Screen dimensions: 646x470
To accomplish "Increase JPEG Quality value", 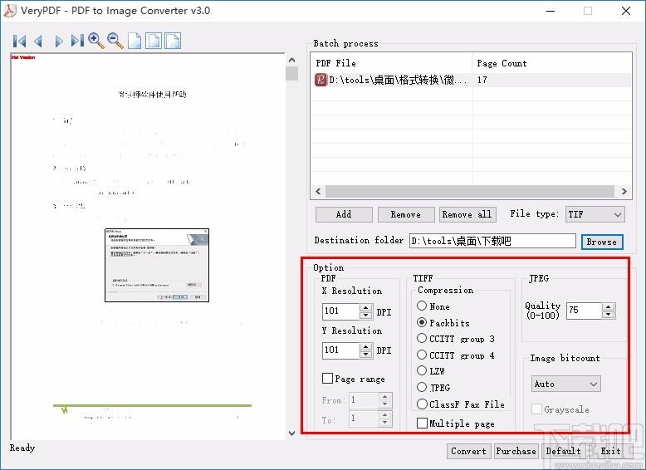I will tap(609, 307).
